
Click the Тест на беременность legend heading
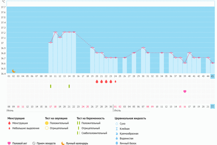point(90,118)
